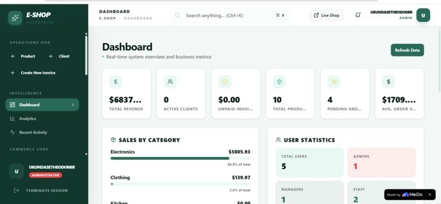Click the plus icon beside Product
The width and height of the screenshot is (441, 204).
pos(13,56)
